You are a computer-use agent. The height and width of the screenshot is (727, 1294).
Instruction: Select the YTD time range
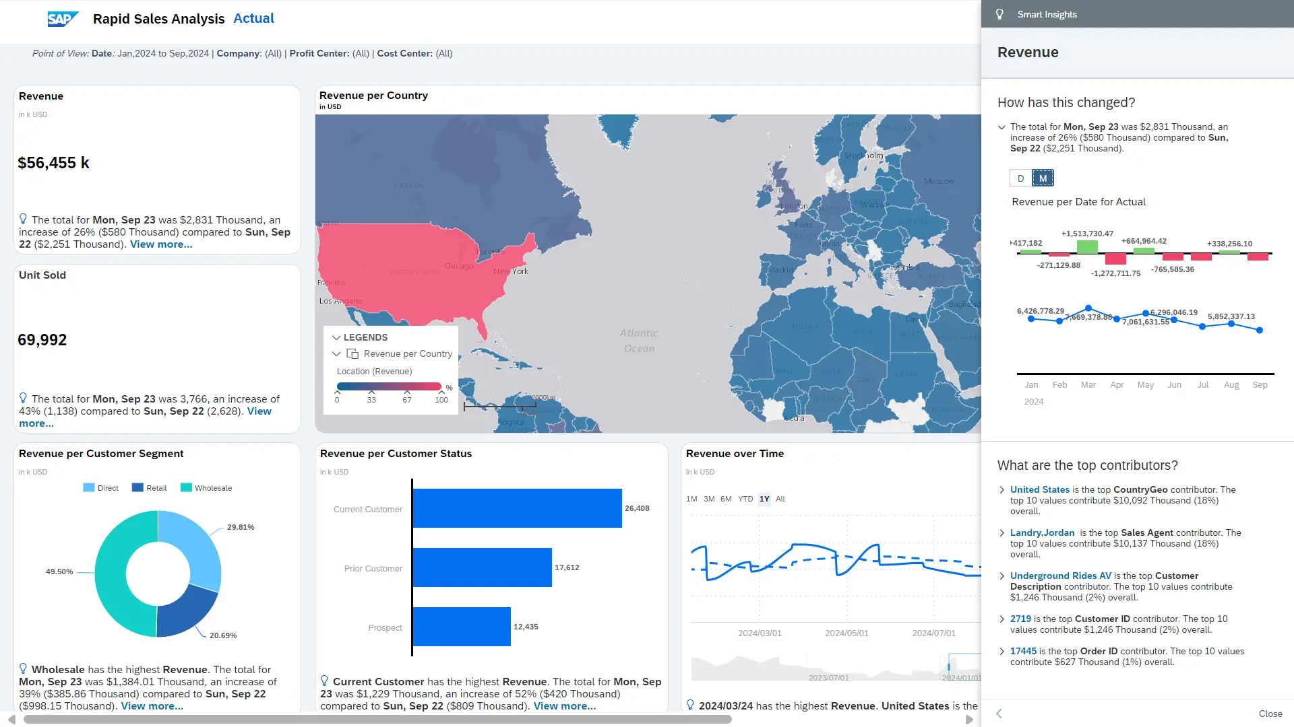745,499
